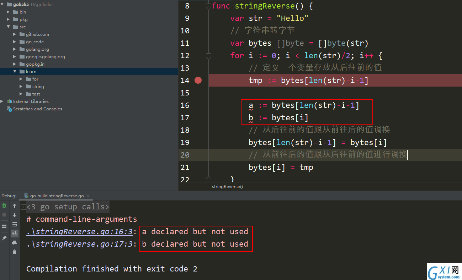This screenshot has height=280, width=462.
Task: Select the 'for' folder label under learn
Action: [35, 79]
